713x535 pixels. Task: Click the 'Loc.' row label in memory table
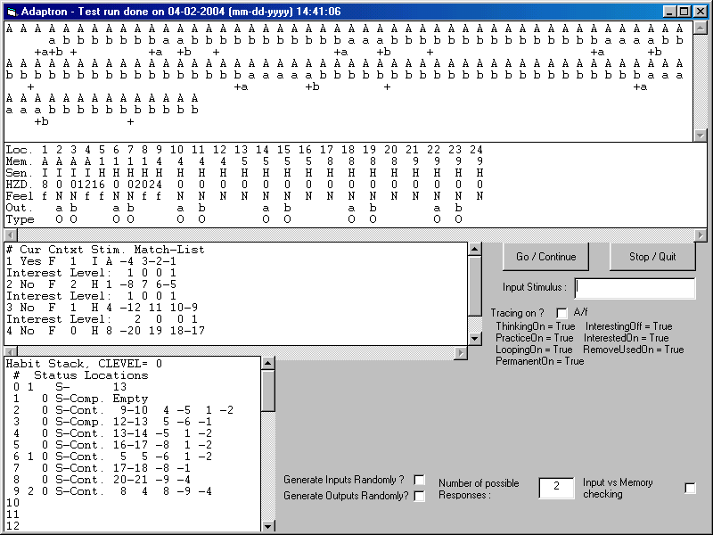pos(20,150)
